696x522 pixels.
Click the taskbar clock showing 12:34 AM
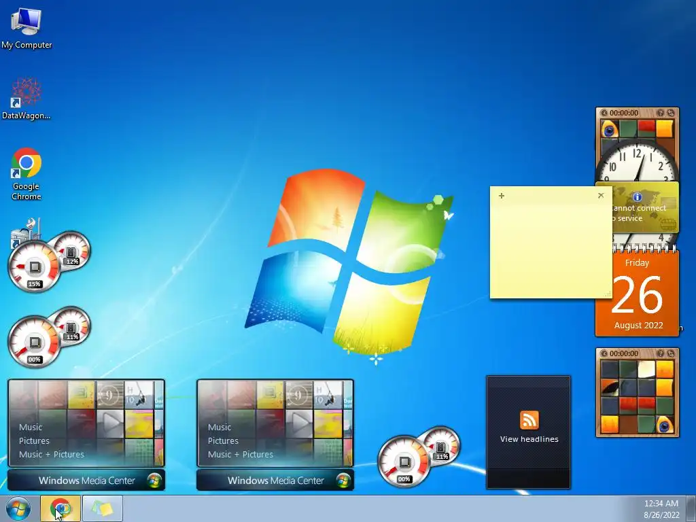tap(661, 508)
